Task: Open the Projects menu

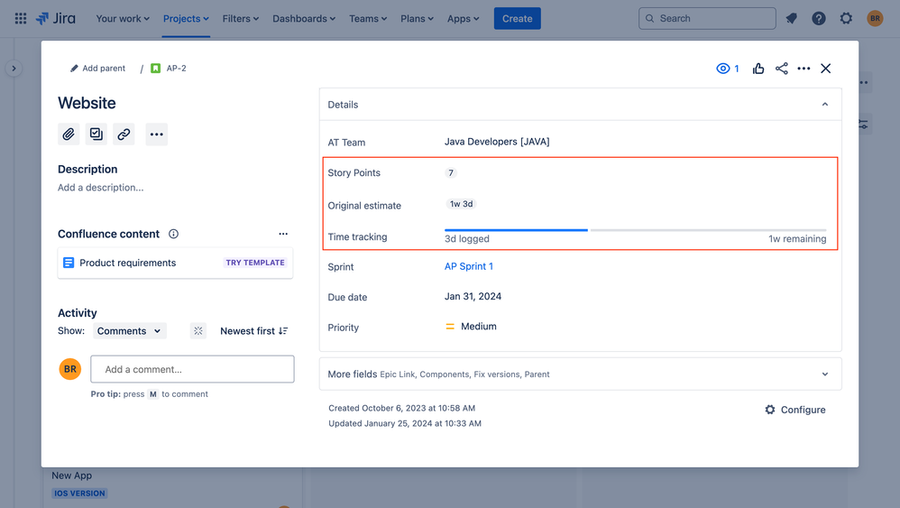Action: pyautogui.click(x=186, y=18)
